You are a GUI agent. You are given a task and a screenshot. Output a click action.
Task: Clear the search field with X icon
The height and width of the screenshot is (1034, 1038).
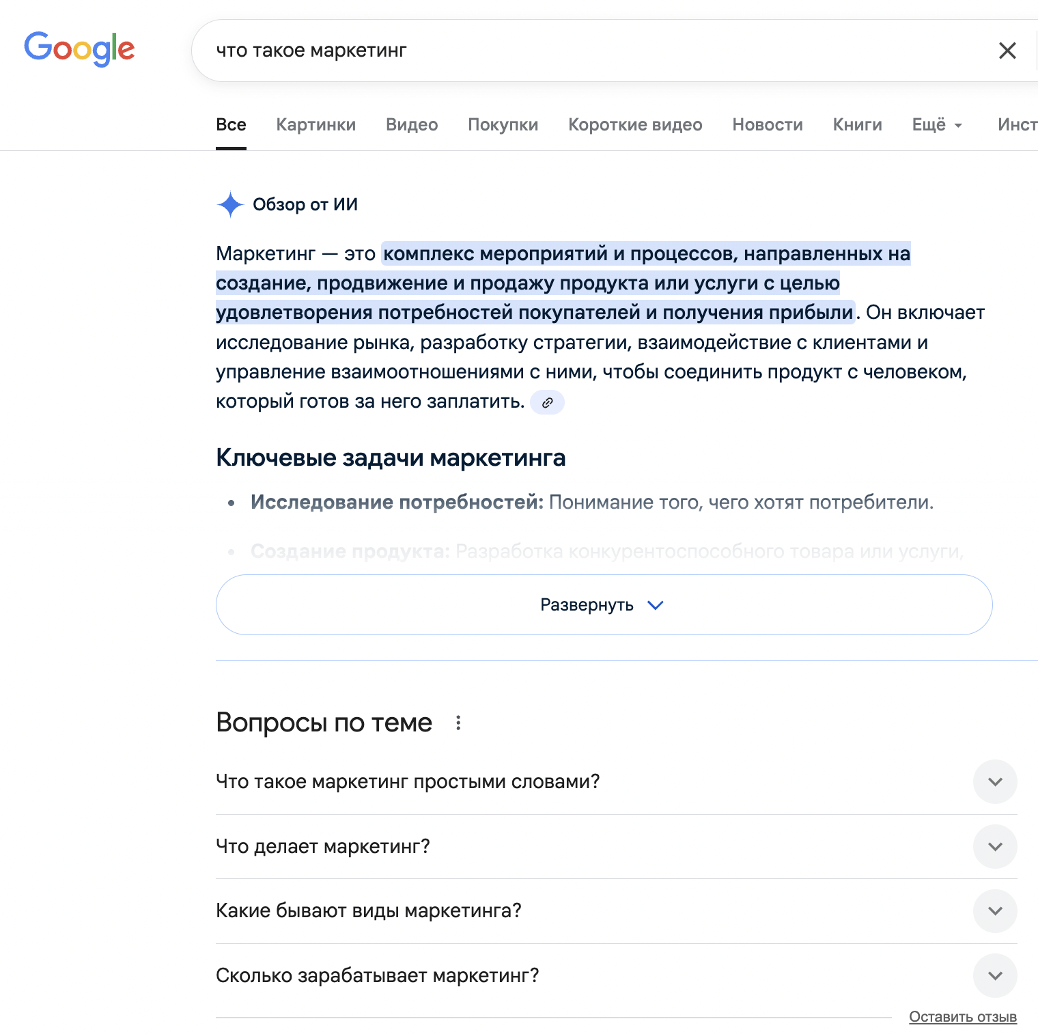[1007, 51]
